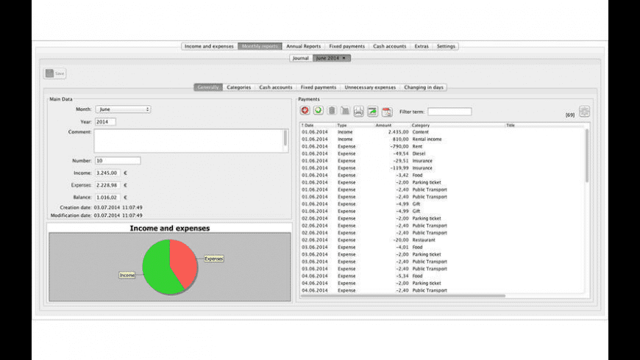Select the Insurance row of -119,99
The height and width of the screenshot is (360, 640).
[443, 168]
